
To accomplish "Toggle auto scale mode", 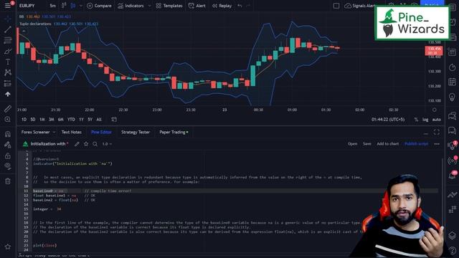I will pos(437,120).
